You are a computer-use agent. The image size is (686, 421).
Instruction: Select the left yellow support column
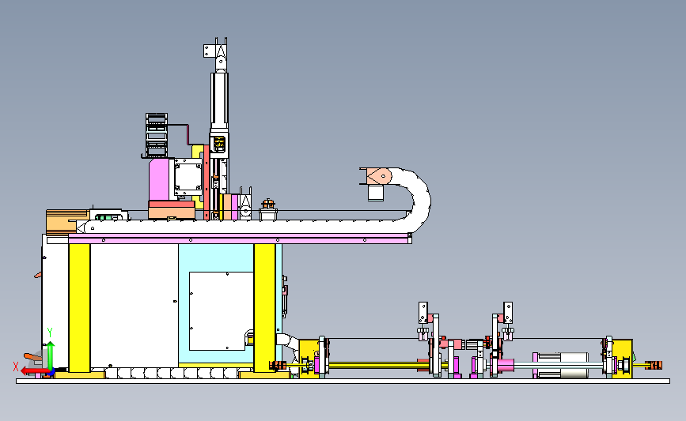pos(79,308)
